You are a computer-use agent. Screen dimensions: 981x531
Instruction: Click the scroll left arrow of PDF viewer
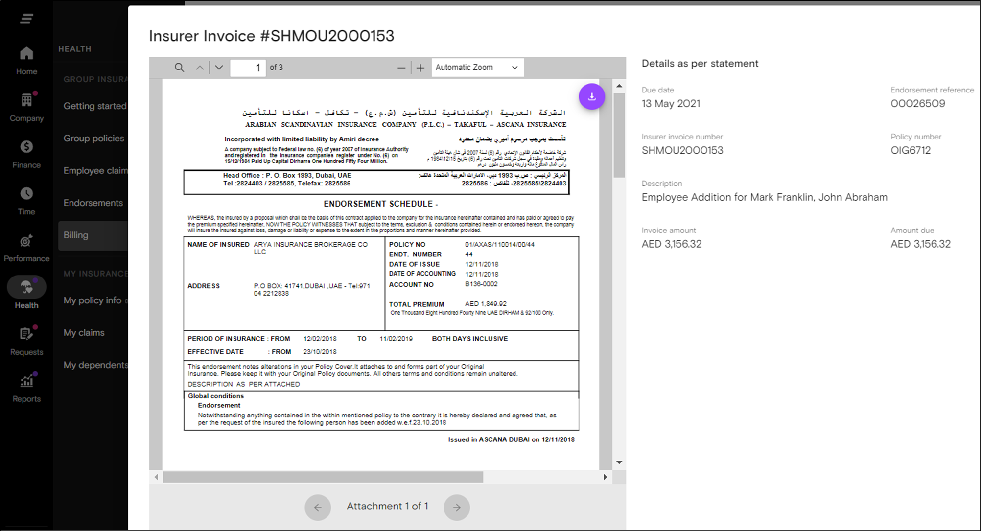pyautogui.click(x=156, y=477)
